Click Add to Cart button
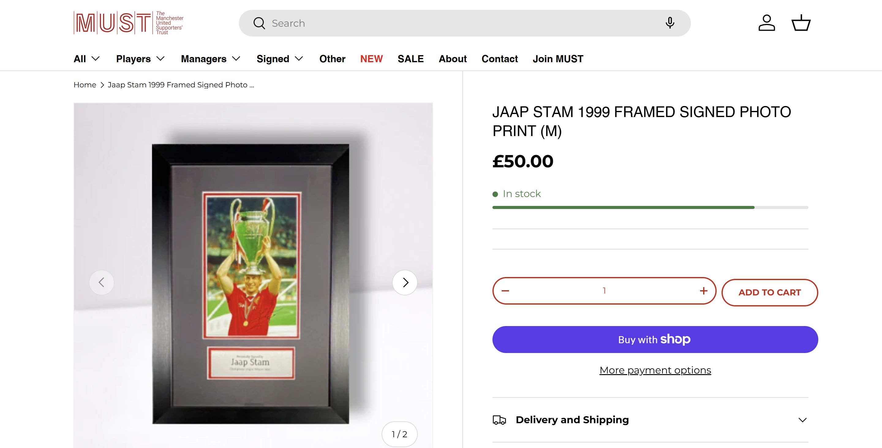Screen dimensions: 882x448 [769, 293]
